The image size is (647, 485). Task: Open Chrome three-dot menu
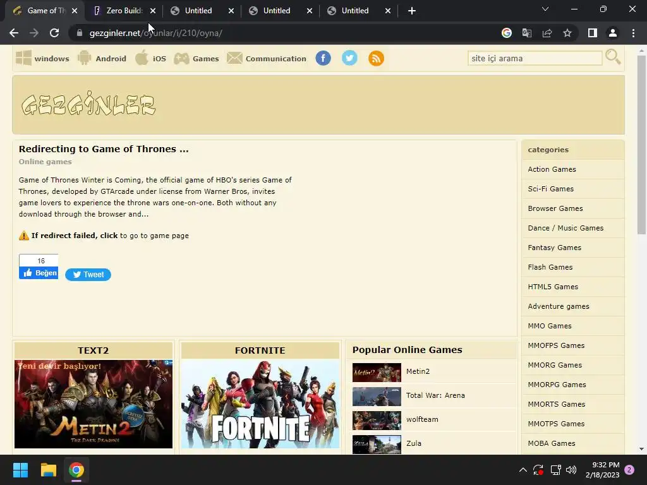click(x=633, y=33)
